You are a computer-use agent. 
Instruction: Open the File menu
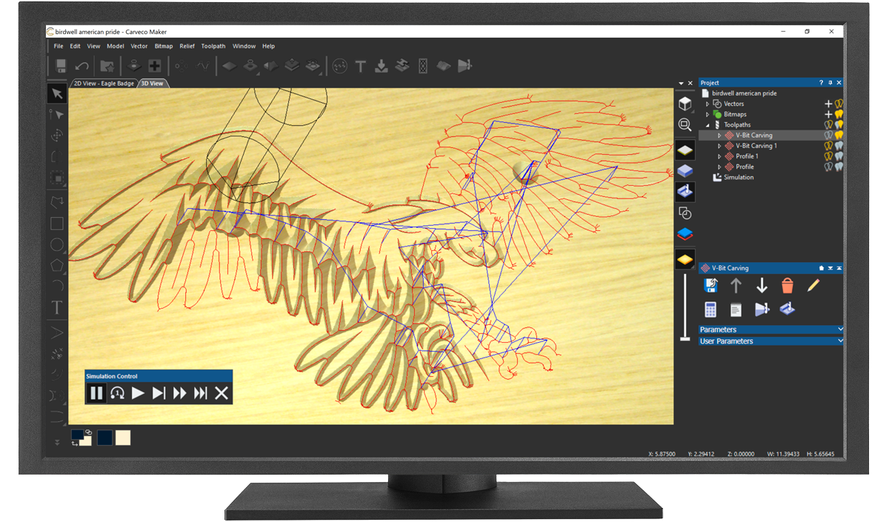(x=59, y=46)
